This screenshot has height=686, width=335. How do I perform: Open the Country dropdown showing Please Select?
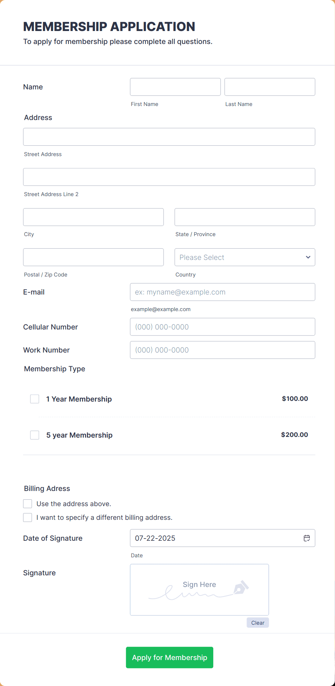pyautogui.click(x=245, y=257)
